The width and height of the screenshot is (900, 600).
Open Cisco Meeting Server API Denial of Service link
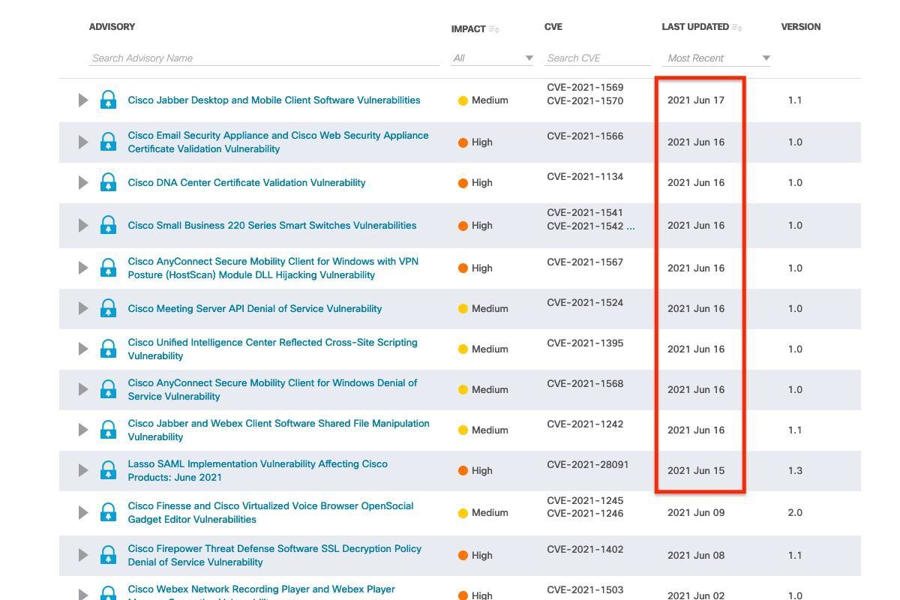tap(255, 308)
